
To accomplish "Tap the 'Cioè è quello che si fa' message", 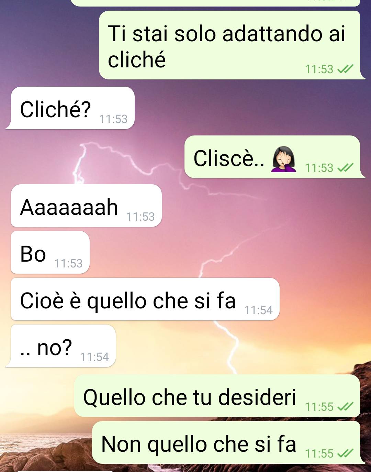I will click(145, 299).
